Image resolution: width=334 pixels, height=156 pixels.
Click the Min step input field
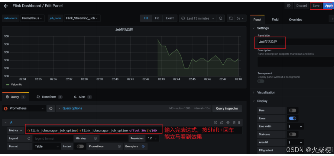tap(114, 138)
